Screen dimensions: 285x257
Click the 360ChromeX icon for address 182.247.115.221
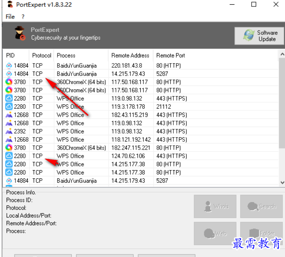coord(9,147)
